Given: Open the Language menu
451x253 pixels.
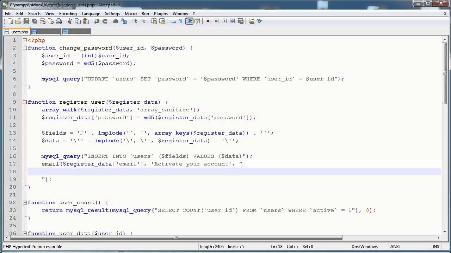Looking at the screenshot, I should coord(91,13).
